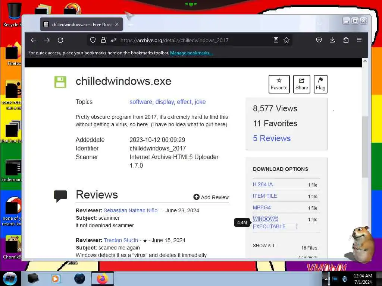
Task: Click Add Review
Action: click(211, 197)
